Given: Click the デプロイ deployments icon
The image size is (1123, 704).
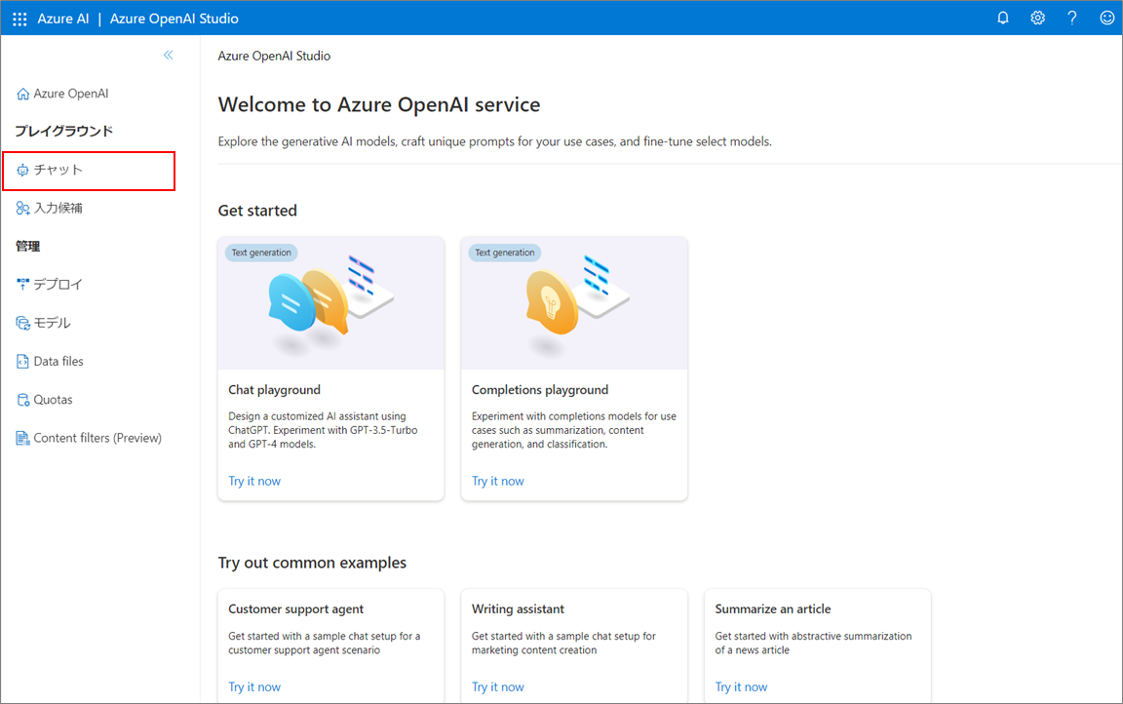Looking at the screenshot, I should [23, 285].
